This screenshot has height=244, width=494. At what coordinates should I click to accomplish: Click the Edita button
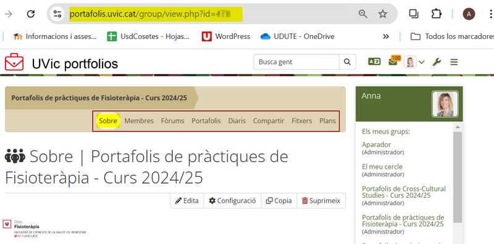(187, 201)
